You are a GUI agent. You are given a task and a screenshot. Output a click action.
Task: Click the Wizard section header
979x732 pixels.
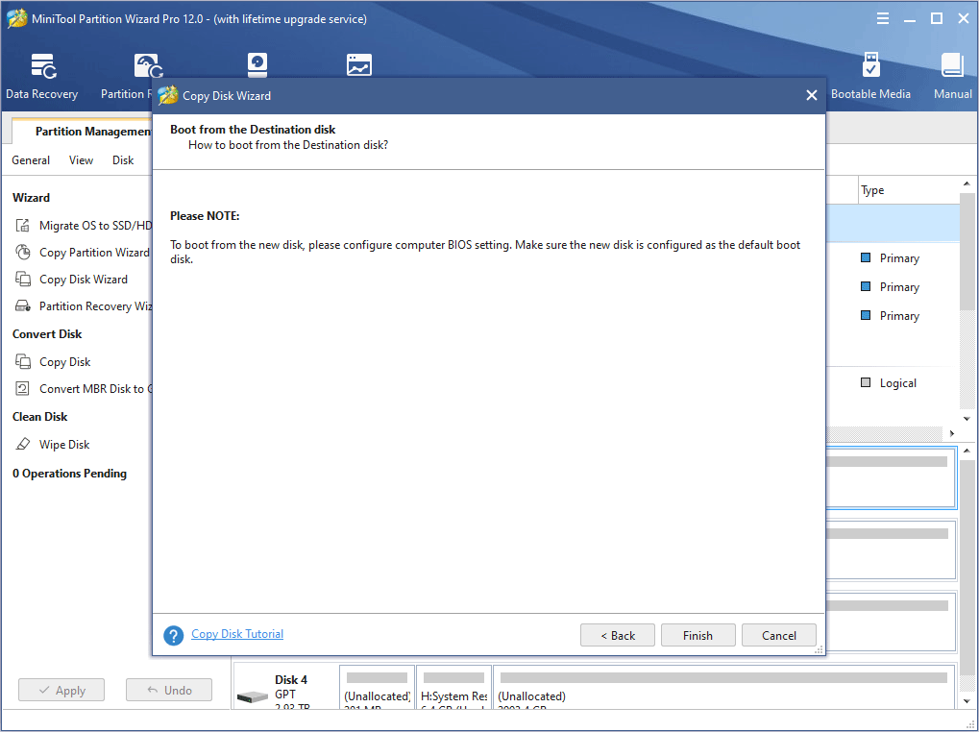tap(31, 198)
